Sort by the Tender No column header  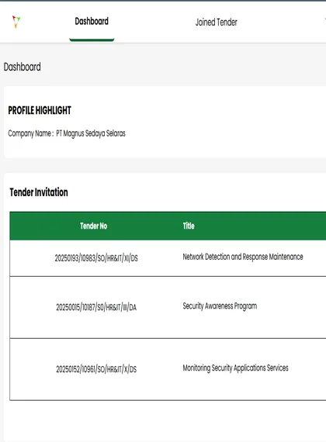click(x=93, y=226)
